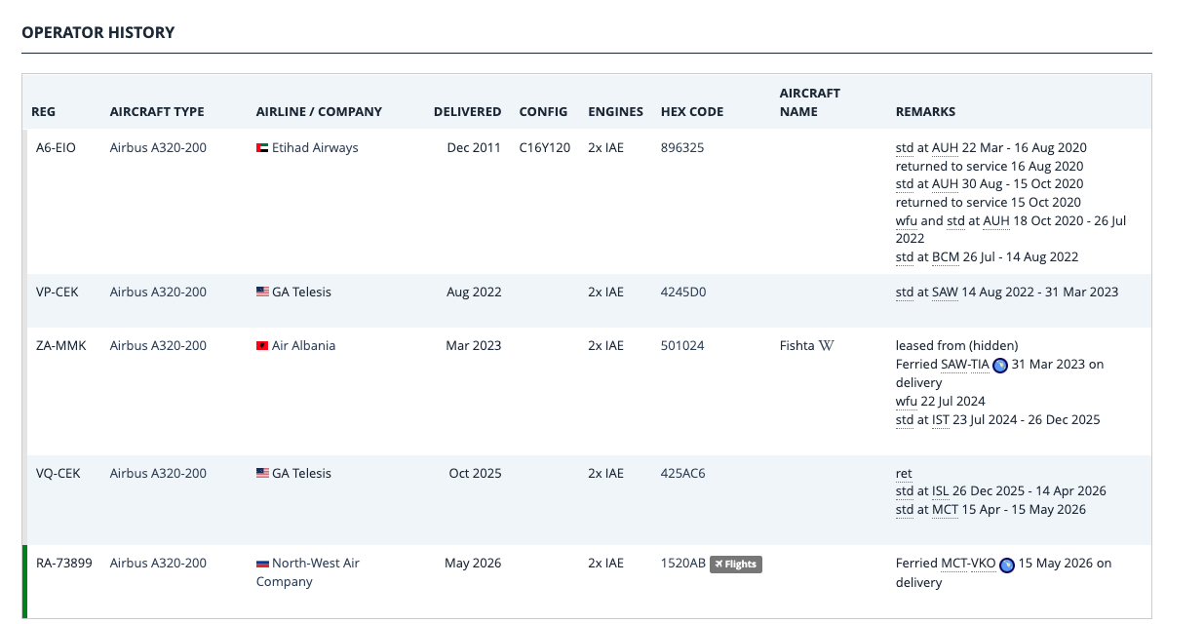This screenshot has height=624, width=1204.
Task: Click hex code 1520AB
Action: pos(683,563)
